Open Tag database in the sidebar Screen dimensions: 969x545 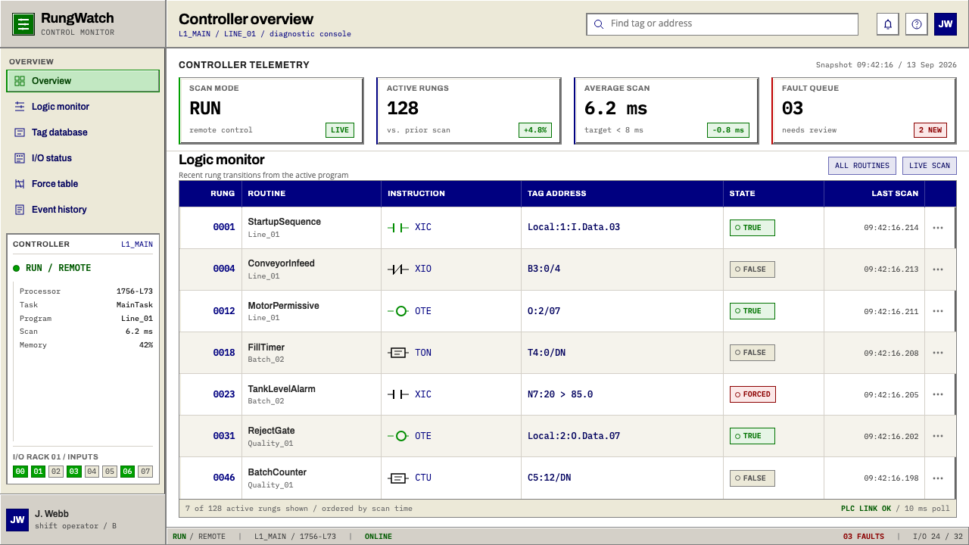(x=83, y=132)
